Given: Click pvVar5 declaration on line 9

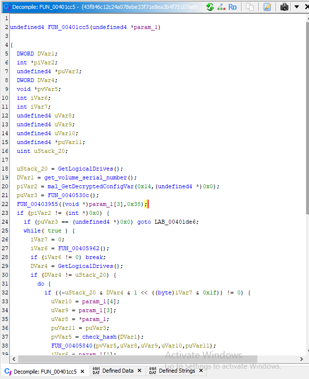Looking at the screenshot, I should click(x=47, y=89).
